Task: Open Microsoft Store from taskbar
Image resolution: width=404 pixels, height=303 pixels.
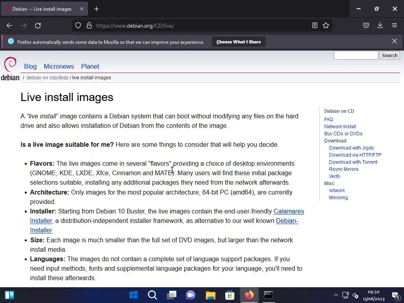Action: [x=230, y=295]
